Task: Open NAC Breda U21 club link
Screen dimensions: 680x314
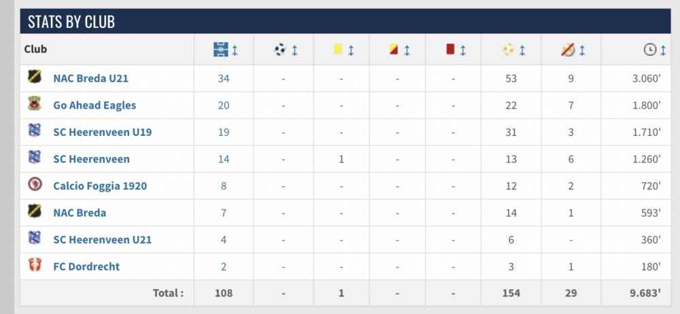Action: (91, 78)
